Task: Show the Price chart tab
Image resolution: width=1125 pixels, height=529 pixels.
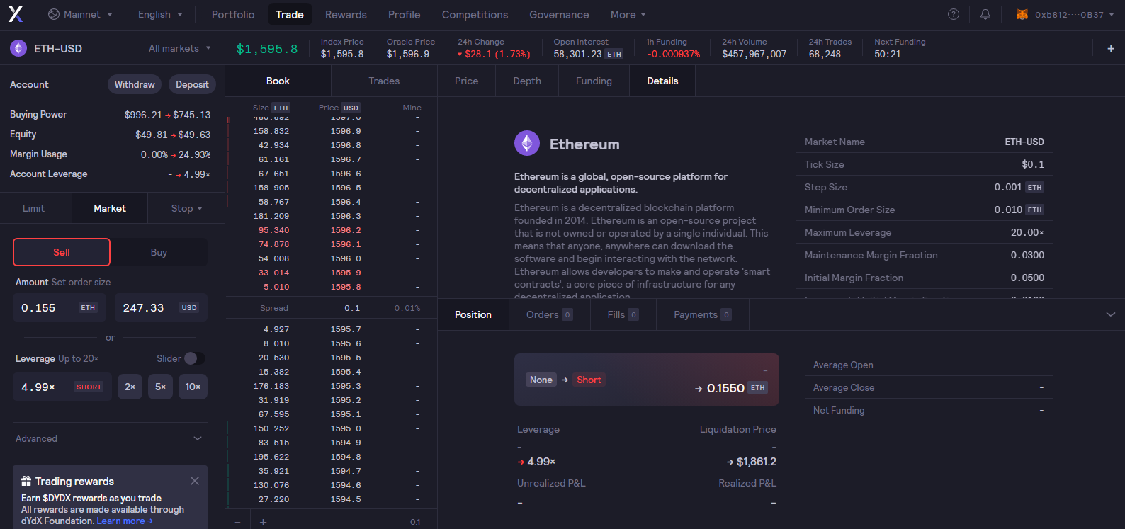Action: [x=467, y=81]
